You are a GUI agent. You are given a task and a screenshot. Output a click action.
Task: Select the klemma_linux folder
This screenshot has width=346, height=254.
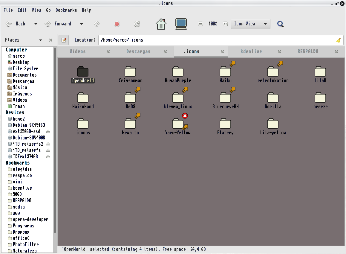(178, 101)
